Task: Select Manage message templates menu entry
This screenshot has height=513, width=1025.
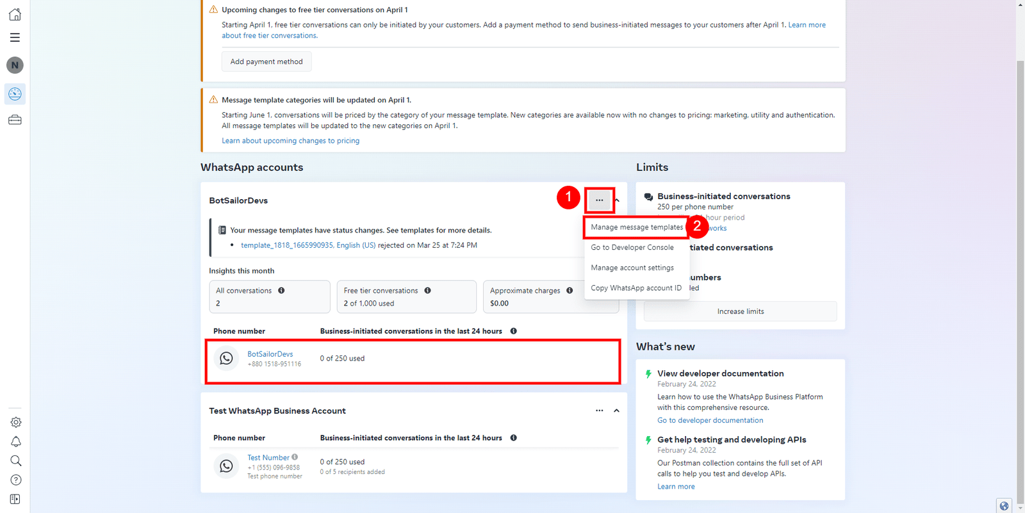Action: (x=637, y=227)
